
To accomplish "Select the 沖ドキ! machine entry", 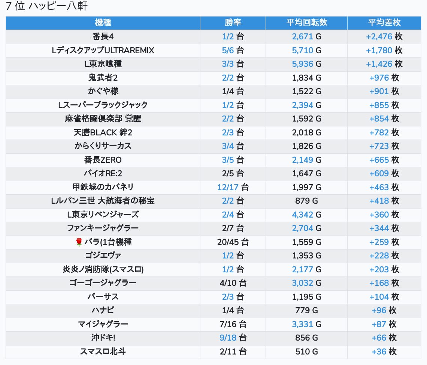I will 103,338.
